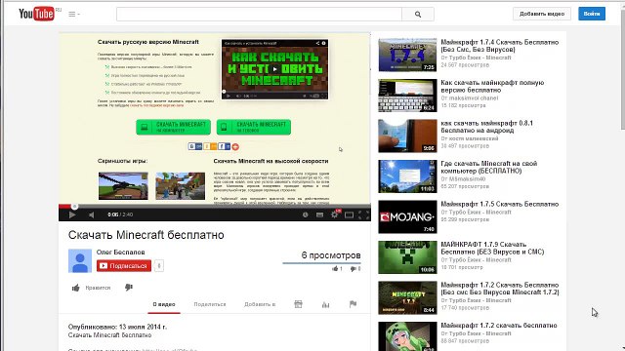Mute the video using the speaker icon
The width and height of the screenshot is (625, 351).
tap(92, 214)
